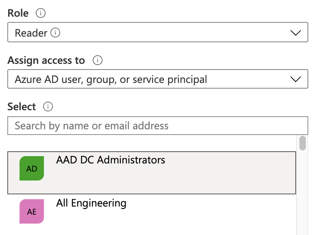The width and height of the screenshot is (314, 235).
Task: Click the Role field label
Action: pyautogui.click(x=18, y=13)
